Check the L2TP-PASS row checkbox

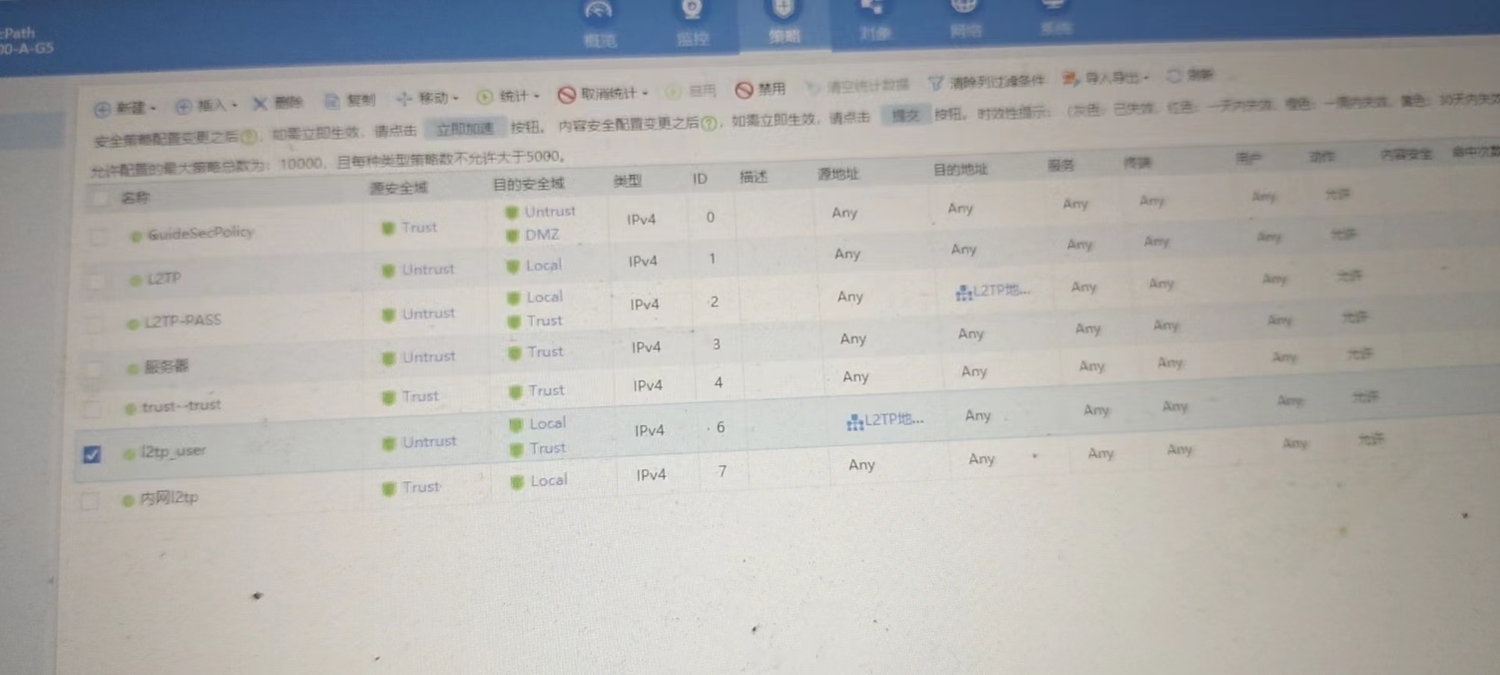click(x=94, y=324)
